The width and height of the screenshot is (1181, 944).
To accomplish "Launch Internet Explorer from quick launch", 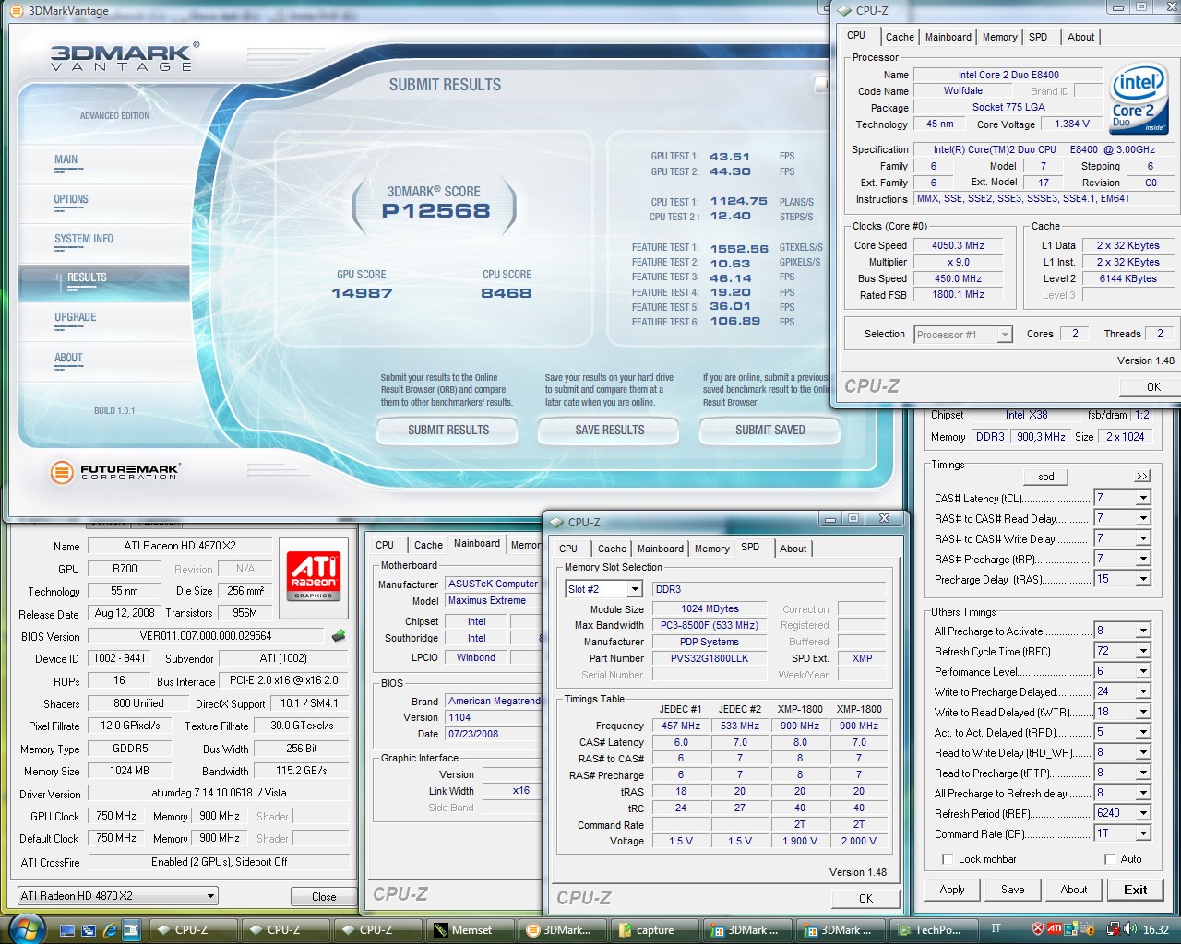I will tap(111, 930).
